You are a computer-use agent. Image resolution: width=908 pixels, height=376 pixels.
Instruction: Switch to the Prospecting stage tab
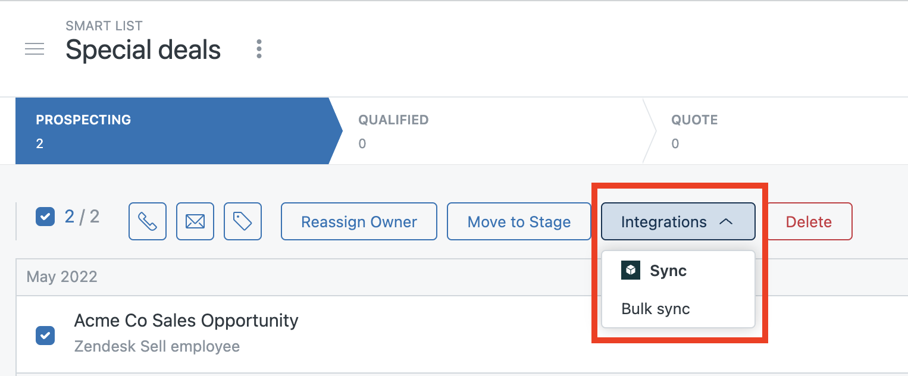pos(179,131)
